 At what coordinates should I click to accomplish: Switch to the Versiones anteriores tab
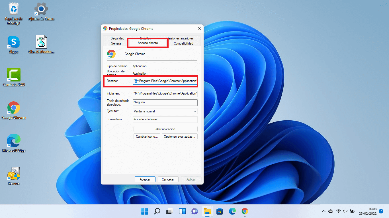point(180,38)
